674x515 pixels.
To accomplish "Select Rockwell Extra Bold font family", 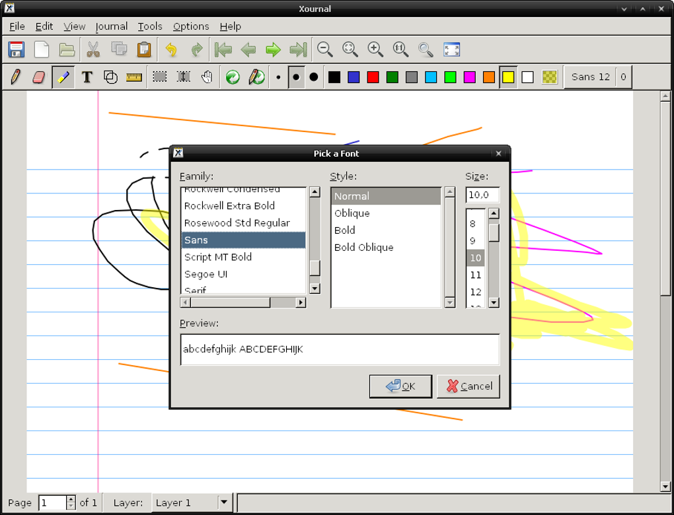I will 243,206.
